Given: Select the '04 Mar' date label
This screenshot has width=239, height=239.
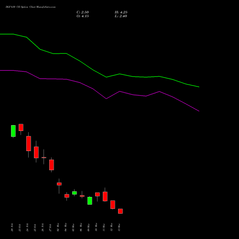Looking at the screenshot, I should pyautogui.click(x=66, y=228).
